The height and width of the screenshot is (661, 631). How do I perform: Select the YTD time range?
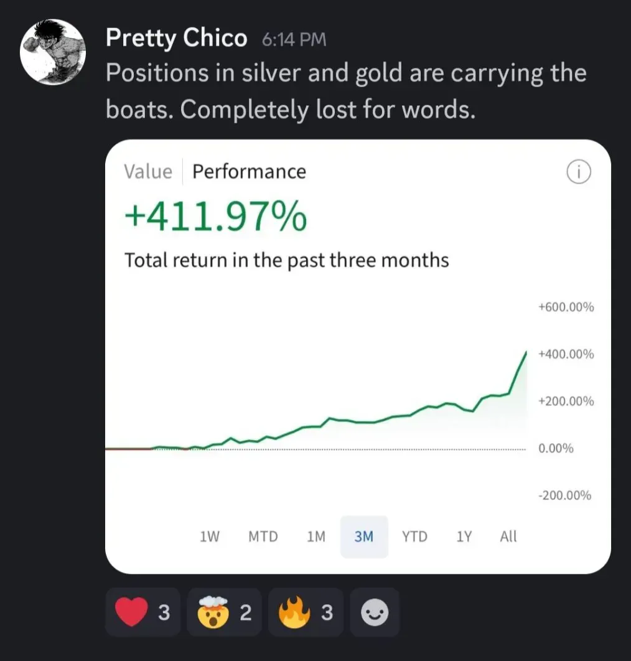pos(414,537)
